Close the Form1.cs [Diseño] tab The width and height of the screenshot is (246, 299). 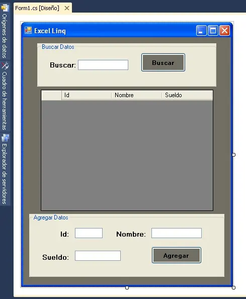point(67,8)
